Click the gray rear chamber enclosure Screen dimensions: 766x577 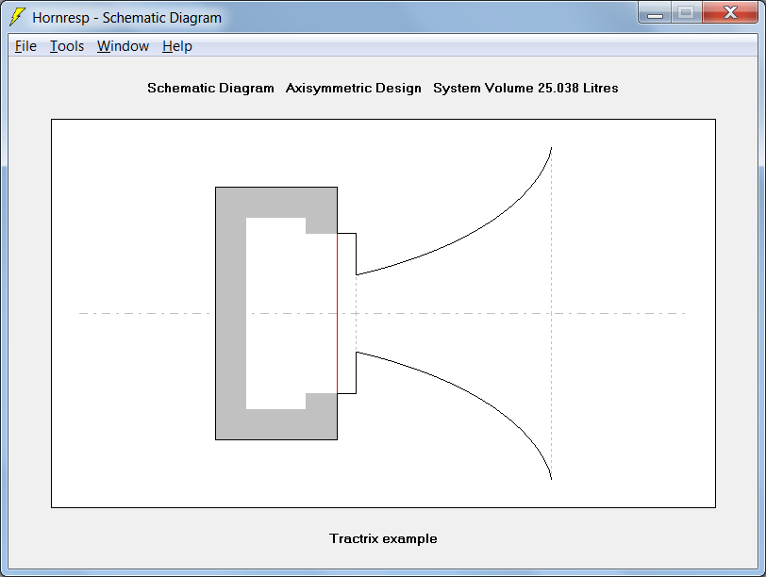(230, 313)
